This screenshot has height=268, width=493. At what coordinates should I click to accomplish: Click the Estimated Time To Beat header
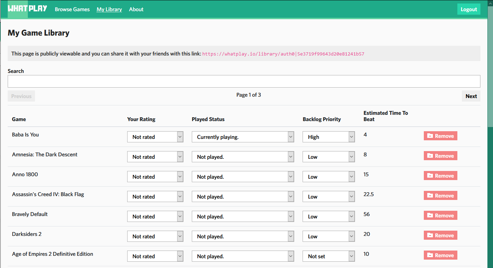[x=386, y=116]
